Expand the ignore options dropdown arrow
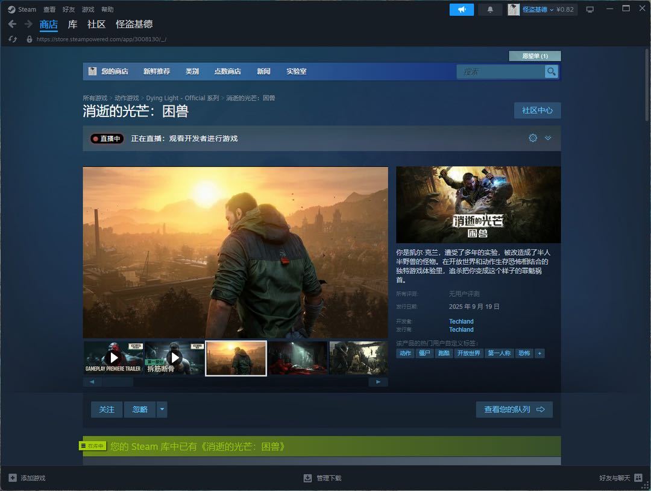 tap(162, 410)
